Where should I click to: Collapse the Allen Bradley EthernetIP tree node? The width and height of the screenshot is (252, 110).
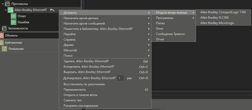point(6,10)
